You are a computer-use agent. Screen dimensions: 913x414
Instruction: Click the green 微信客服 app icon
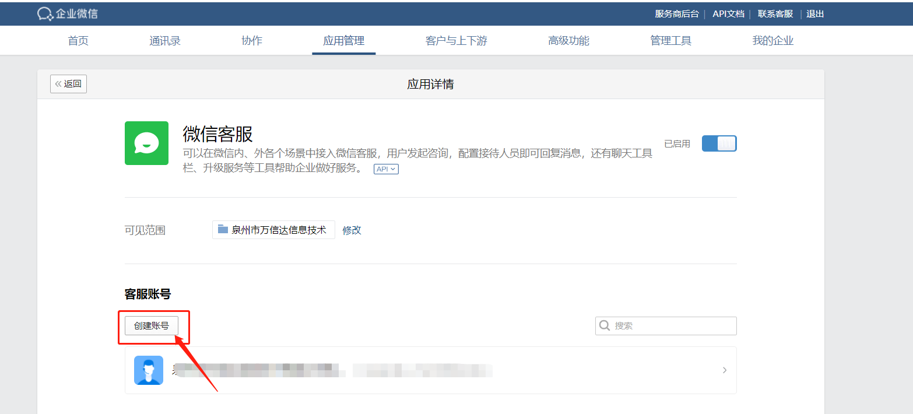(x=146, y=143)
